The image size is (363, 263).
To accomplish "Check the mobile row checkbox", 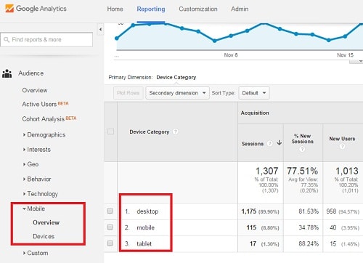I will pos(110,227).
